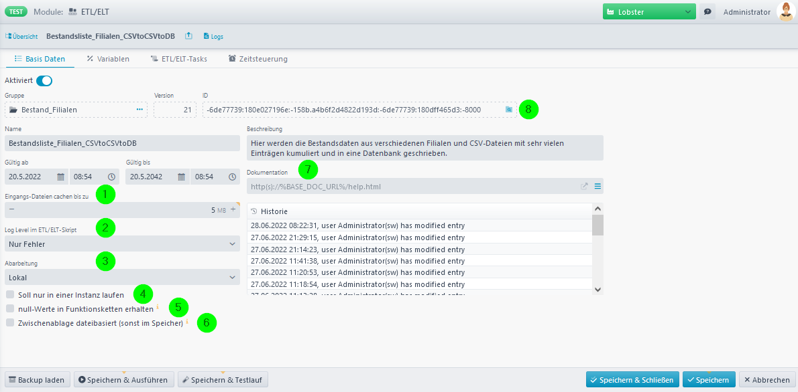
Task: Increase cache size with plus button
Action: point(233,209)
